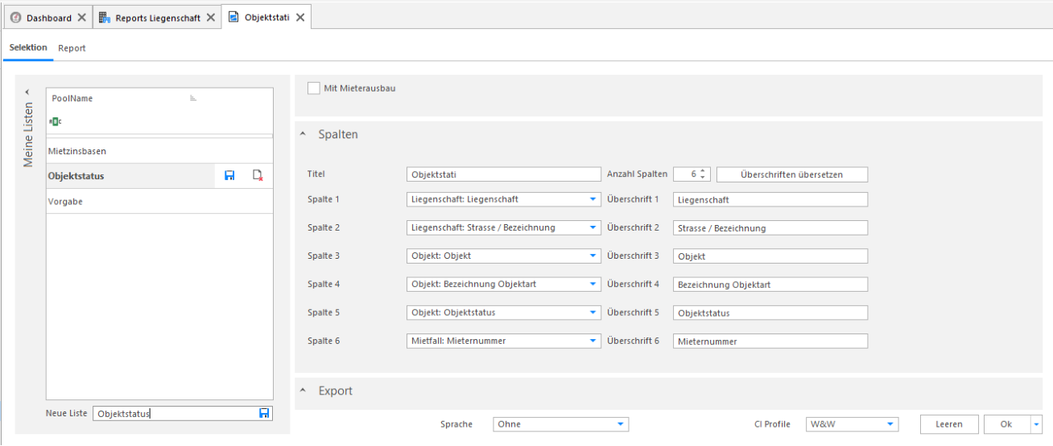The image size is (1053, 446).
Task: Click the Objektstati tab document icon
Action: coord(233,18)
